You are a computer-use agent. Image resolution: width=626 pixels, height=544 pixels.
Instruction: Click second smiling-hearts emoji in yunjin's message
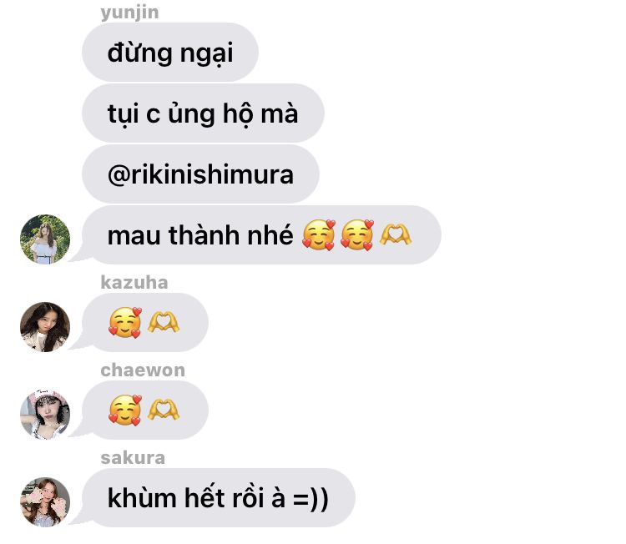coord(357,235)
